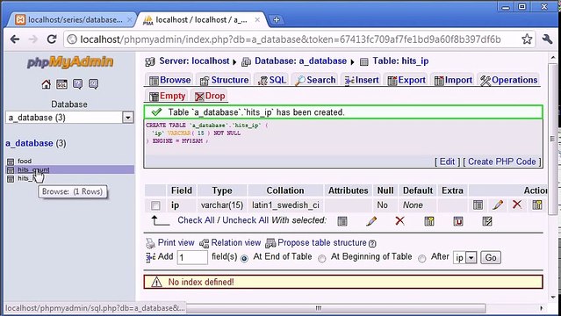Click the Go button
Screen dimensions: 561x316
point(491,258)
